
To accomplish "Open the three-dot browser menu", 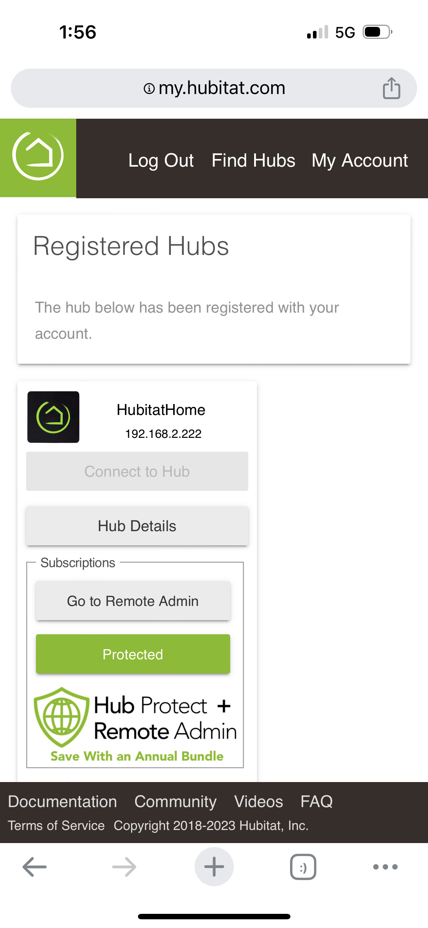I will tap(385, 867).
